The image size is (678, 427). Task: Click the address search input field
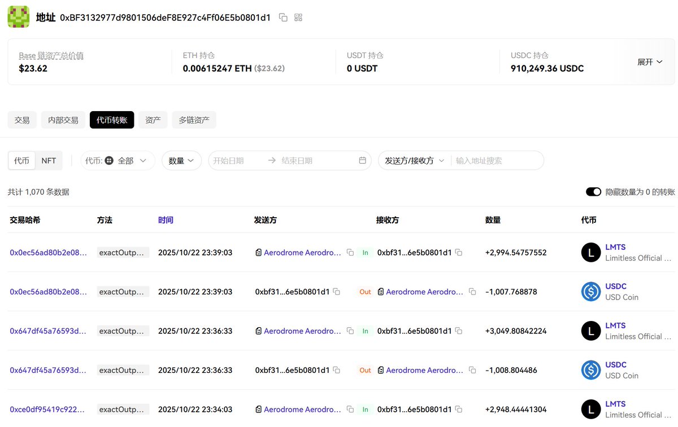(x=497, y=161)
